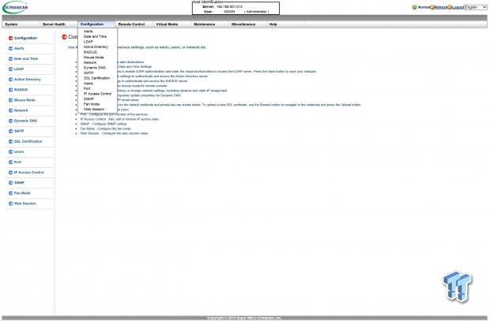Image resolution: width=490 pixels, height=321 pixels.
Task: Select IP Access Control in dropdown menu
Action: (x=97, y=94)
